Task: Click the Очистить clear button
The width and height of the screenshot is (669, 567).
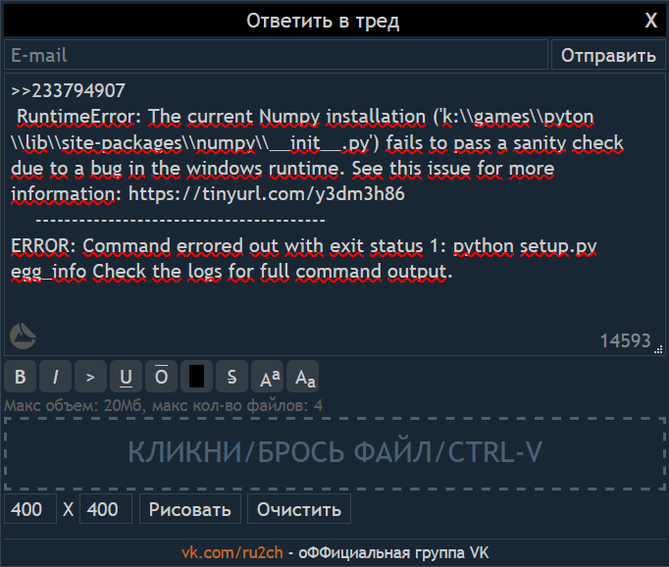Action: (x=299, y=509)
